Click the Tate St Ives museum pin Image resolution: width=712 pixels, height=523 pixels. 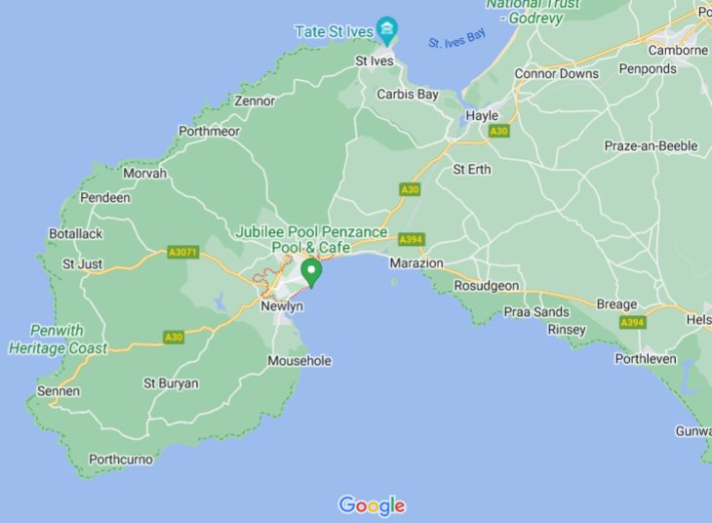click(387, 30)
